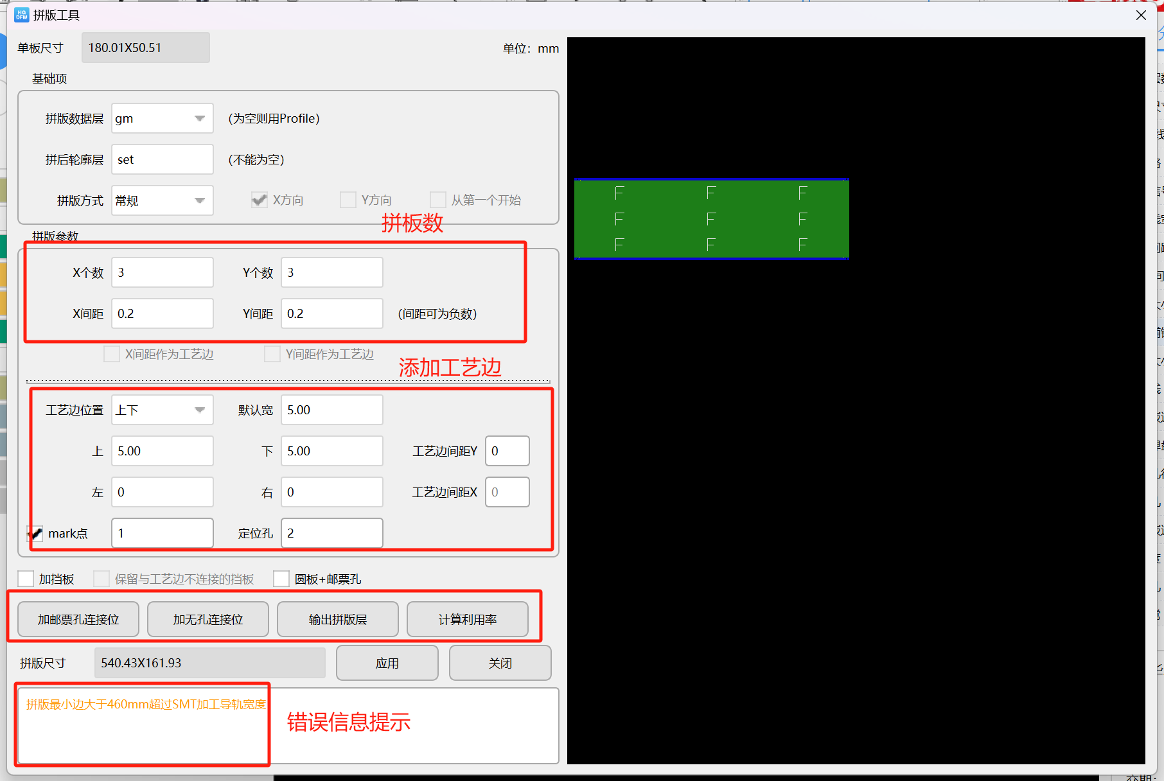This screenshot has width=1164, height=781.
Task: Check the 圆板+邮票孔 option
Action: point(281,579)
